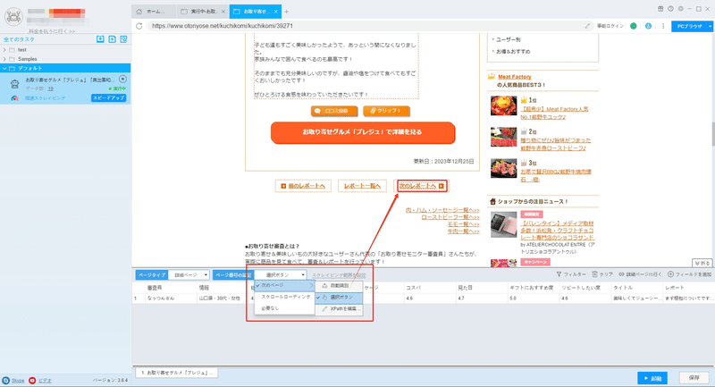Expand the test folder
The width and height of the screenshot is (715, 387).
[4, 50]
